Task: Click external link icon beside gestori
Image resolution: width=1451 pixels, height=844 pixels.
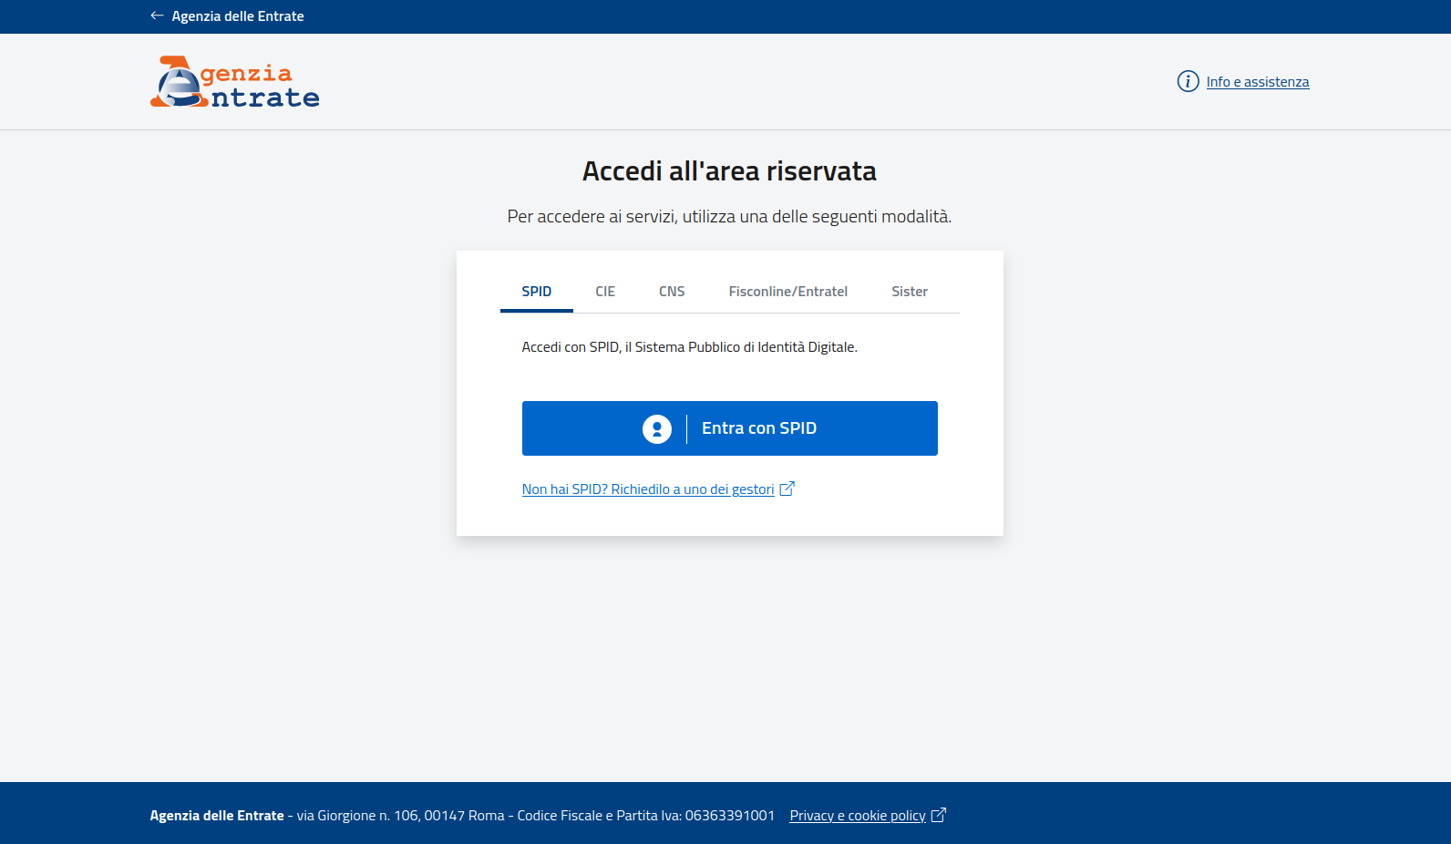Action: coord(787,489)
